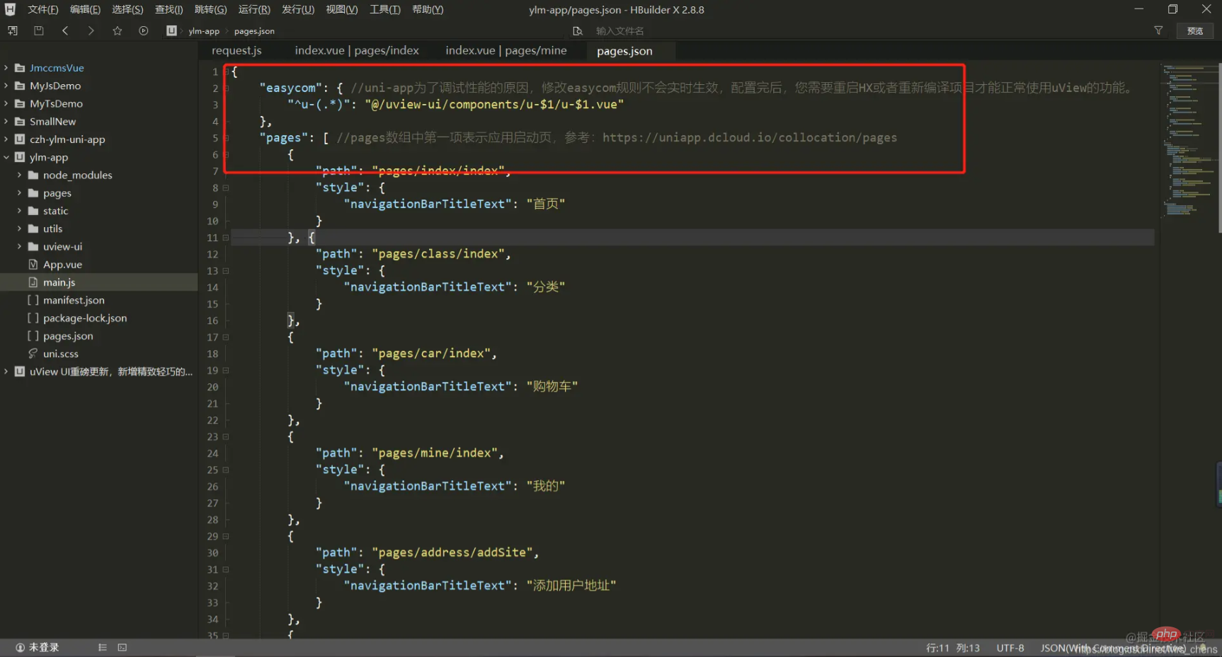
Task: Open the 文件(F) menu
Action: click(x=43, y=9)
